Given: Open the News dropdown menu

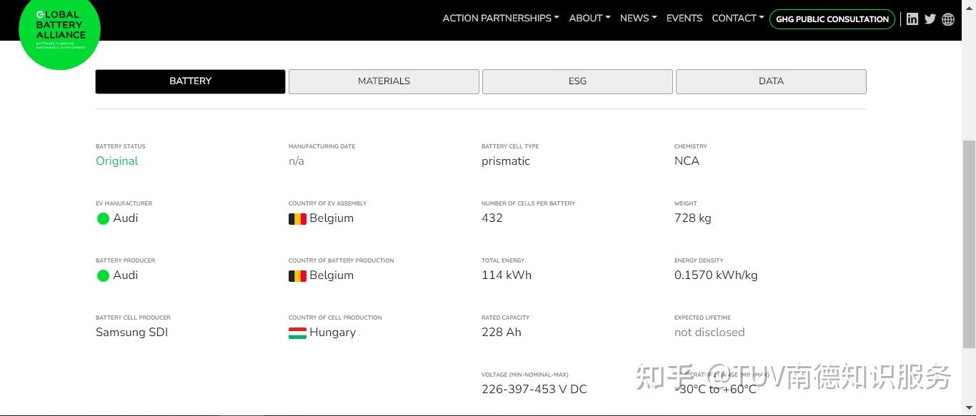Looking at the screenshot, I should point(638,19).
